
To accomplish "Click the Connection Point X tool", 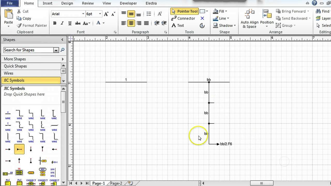I will coord(202,18).
